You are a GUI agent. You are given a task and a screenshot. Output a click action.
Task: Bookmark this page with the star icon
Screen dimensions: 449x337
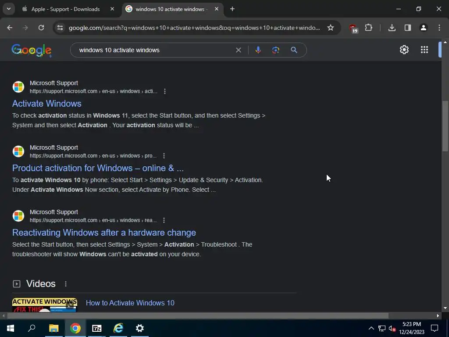coord(331,28)
